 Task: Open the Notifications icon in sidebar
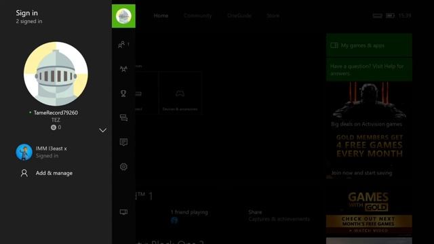[123, 142]
